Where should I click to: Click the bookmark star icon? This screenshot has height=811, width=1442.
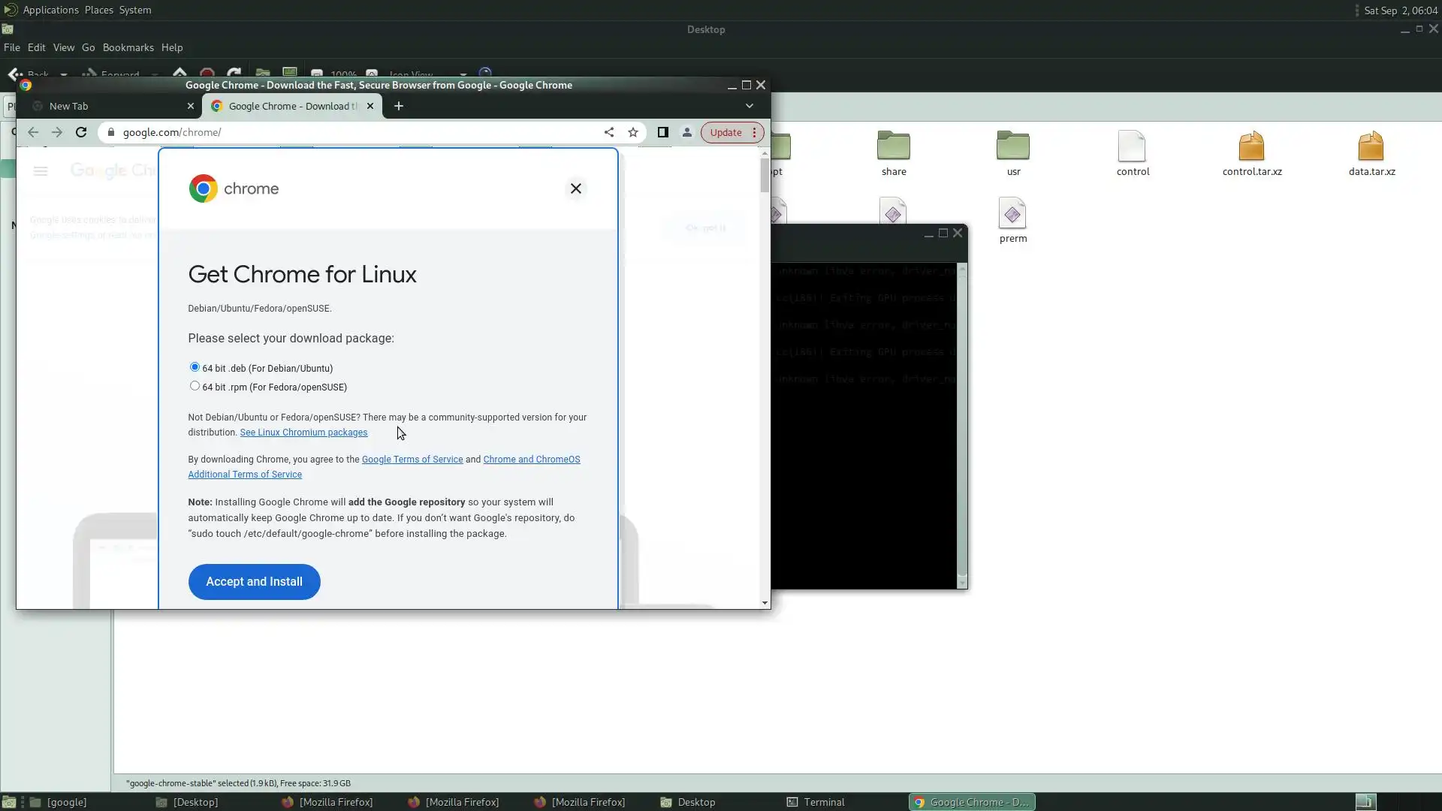point(633,132)
